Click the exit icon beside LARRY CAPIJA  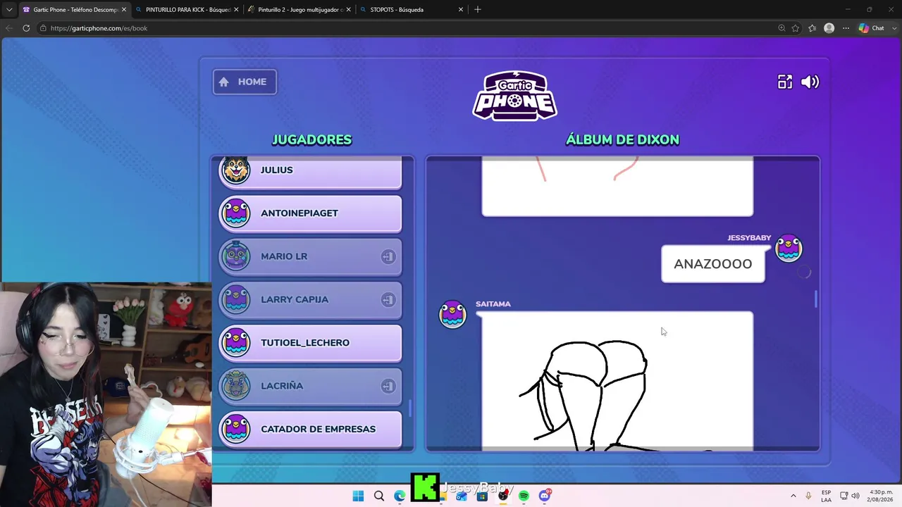click(x=388, y=300)
